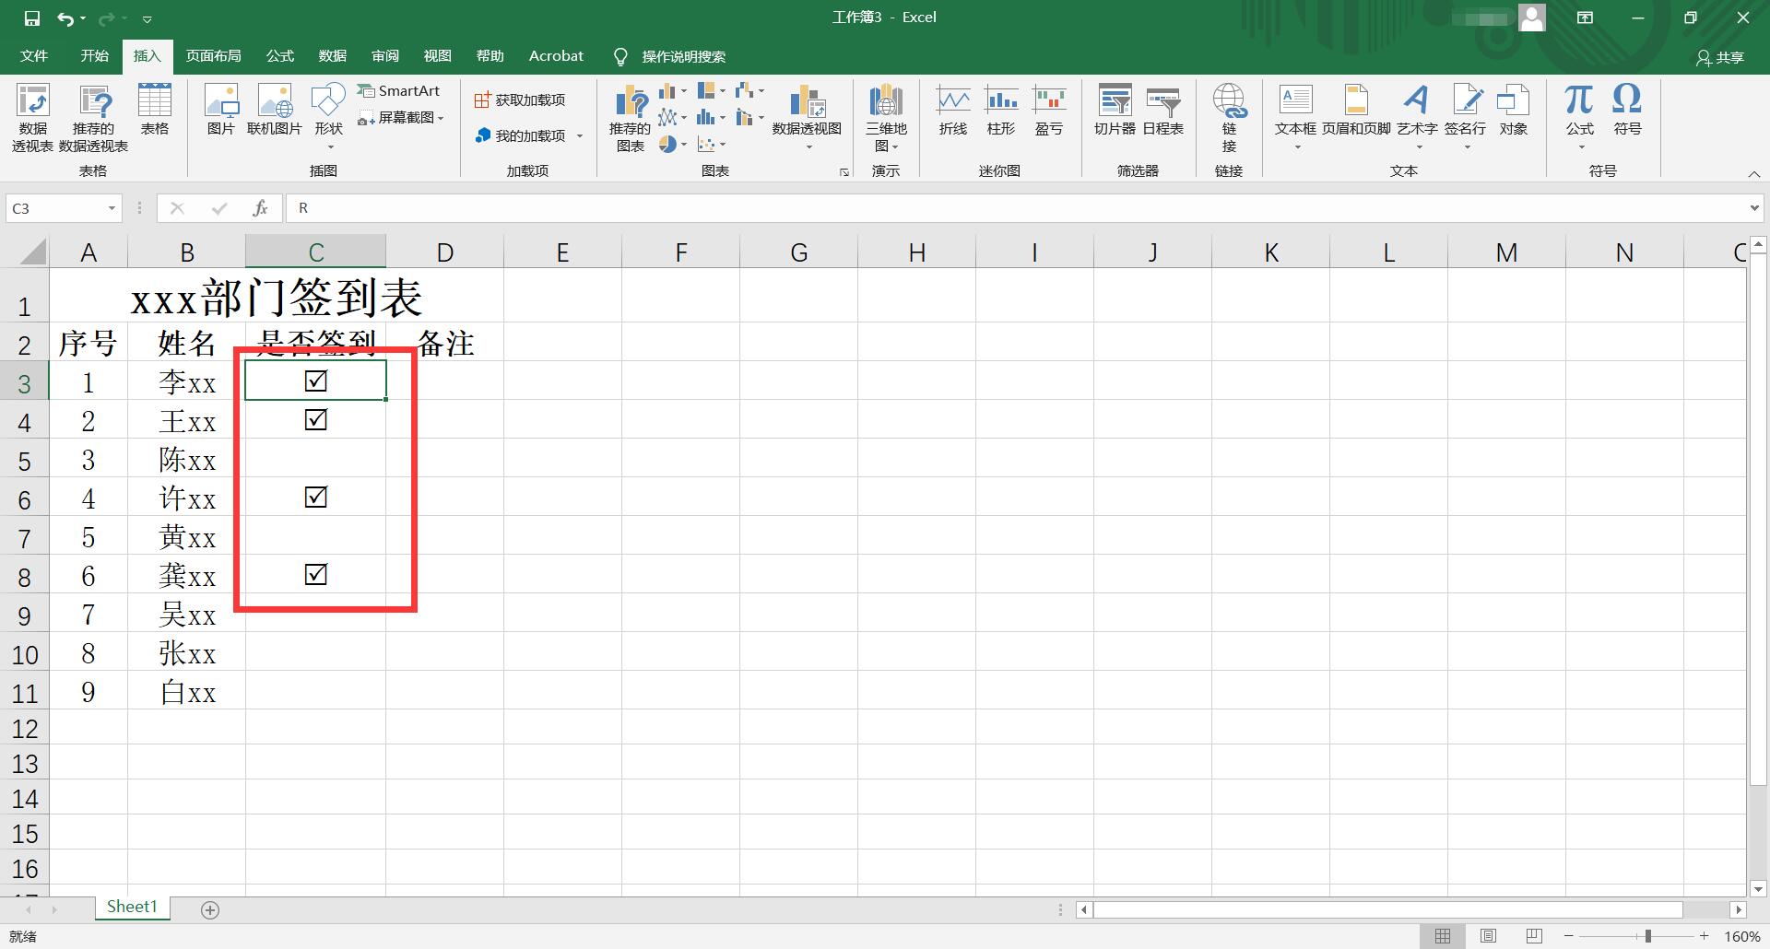
Task: Open Recommended PivotTables (推荐的数据透视表)
Action: click(94, 118)
